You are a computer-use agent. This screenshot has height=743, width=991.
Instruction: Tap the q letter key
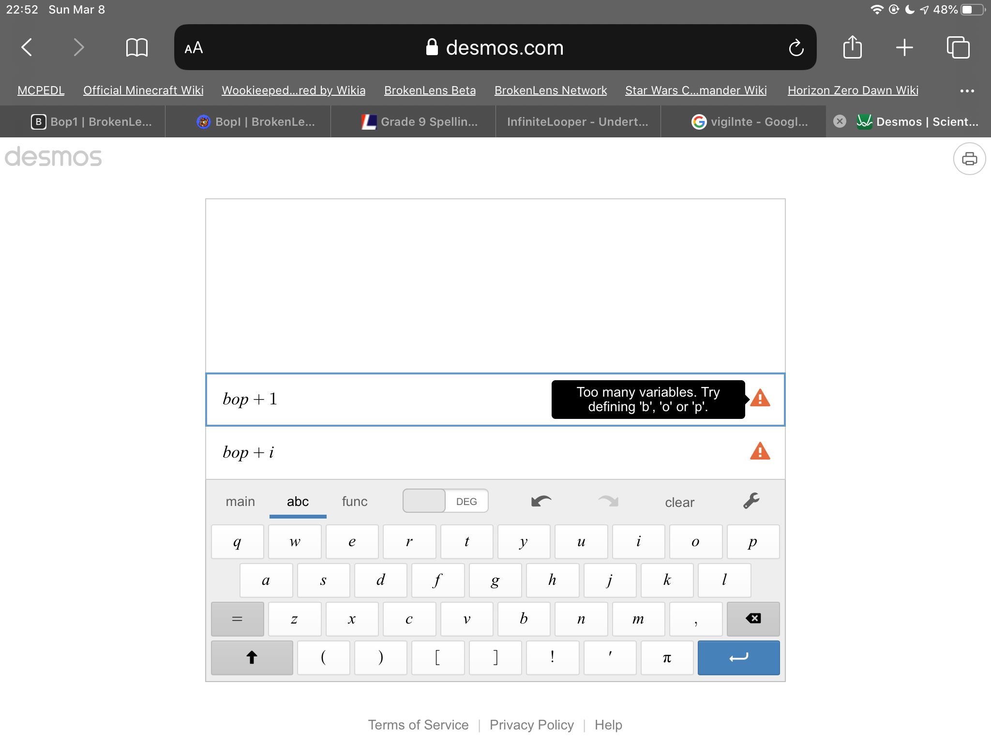click(x=238, y=541)
